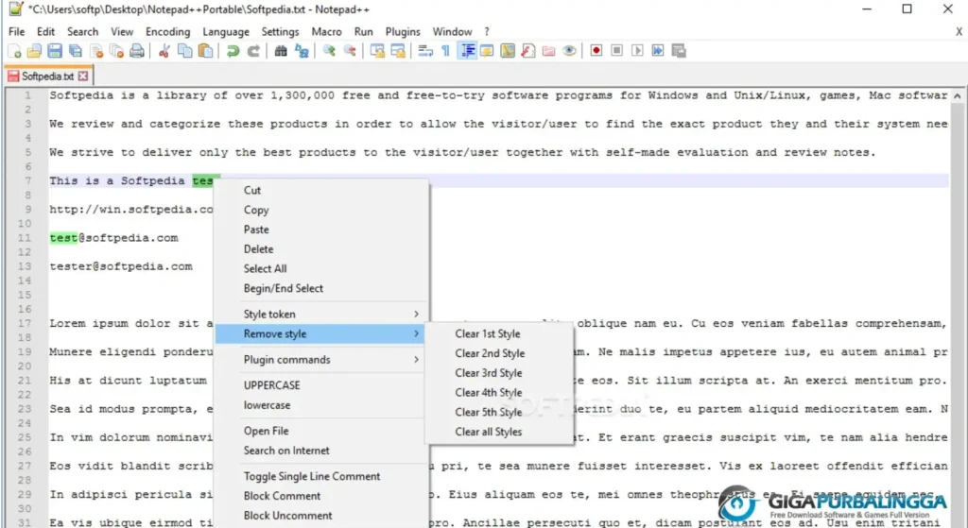The width and height of the screenshot is (968, 528).
Task: Toggle synchronized vertical scrolling icon
Action: 377,51
